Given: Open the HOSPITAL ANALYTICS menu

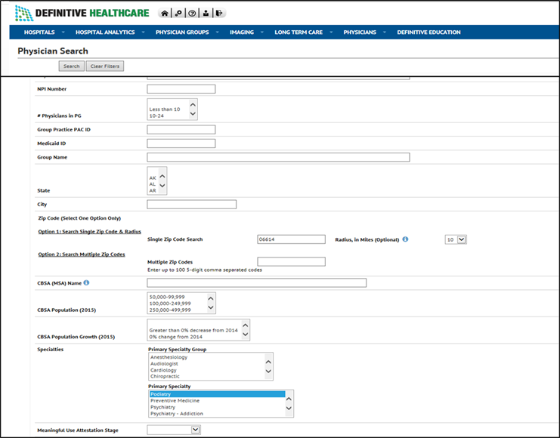Looking at the screenshot, I should tap(105, 32).
